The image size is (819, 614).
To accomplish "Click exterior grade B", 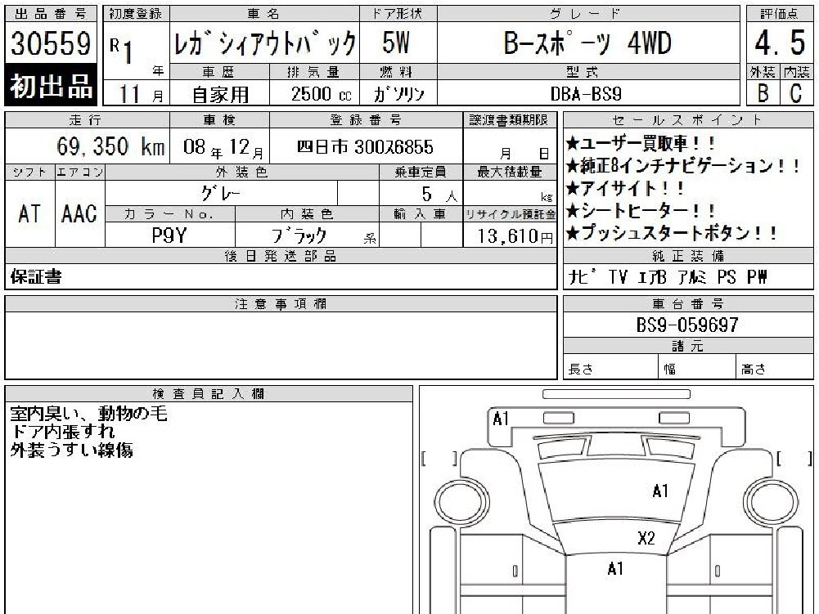I will [763, 93].
